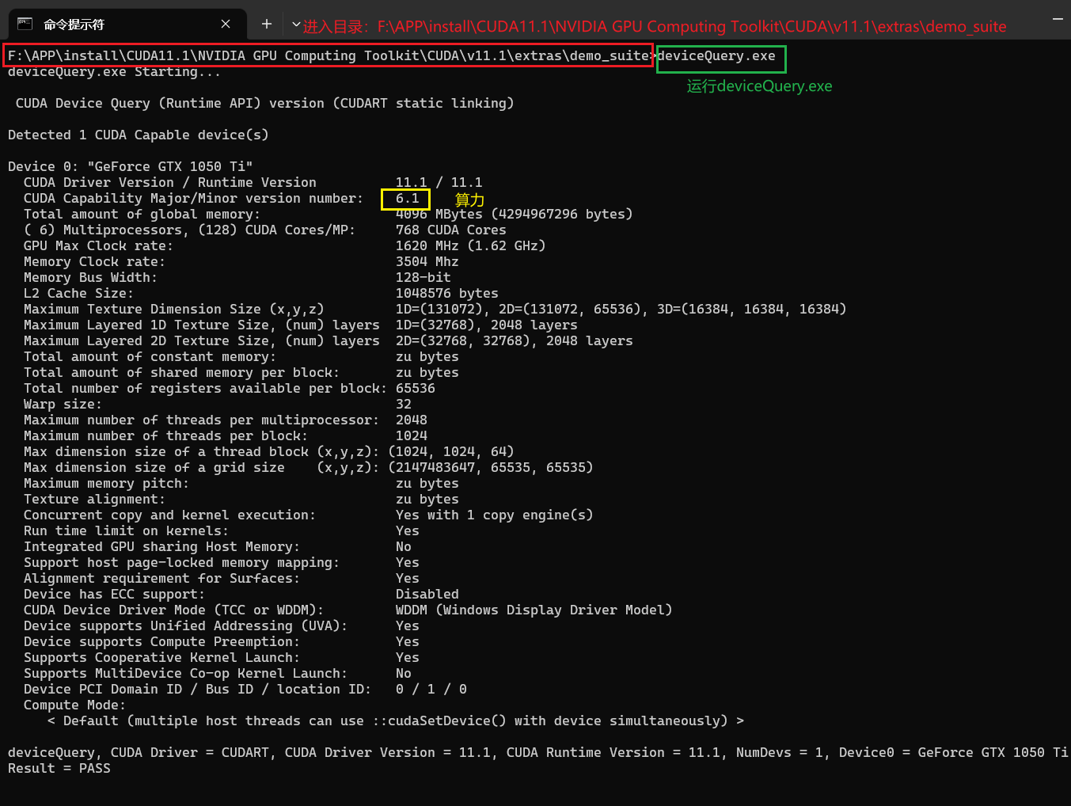Click the '768 CUDA Cores' value
Image resolution: width=1071 pixels, height=806 pixels.
[451, 230]
